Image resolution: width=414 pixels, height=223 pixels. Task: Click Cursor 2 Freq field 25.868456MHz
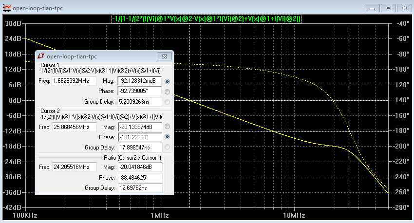click(x=75, y=127)
